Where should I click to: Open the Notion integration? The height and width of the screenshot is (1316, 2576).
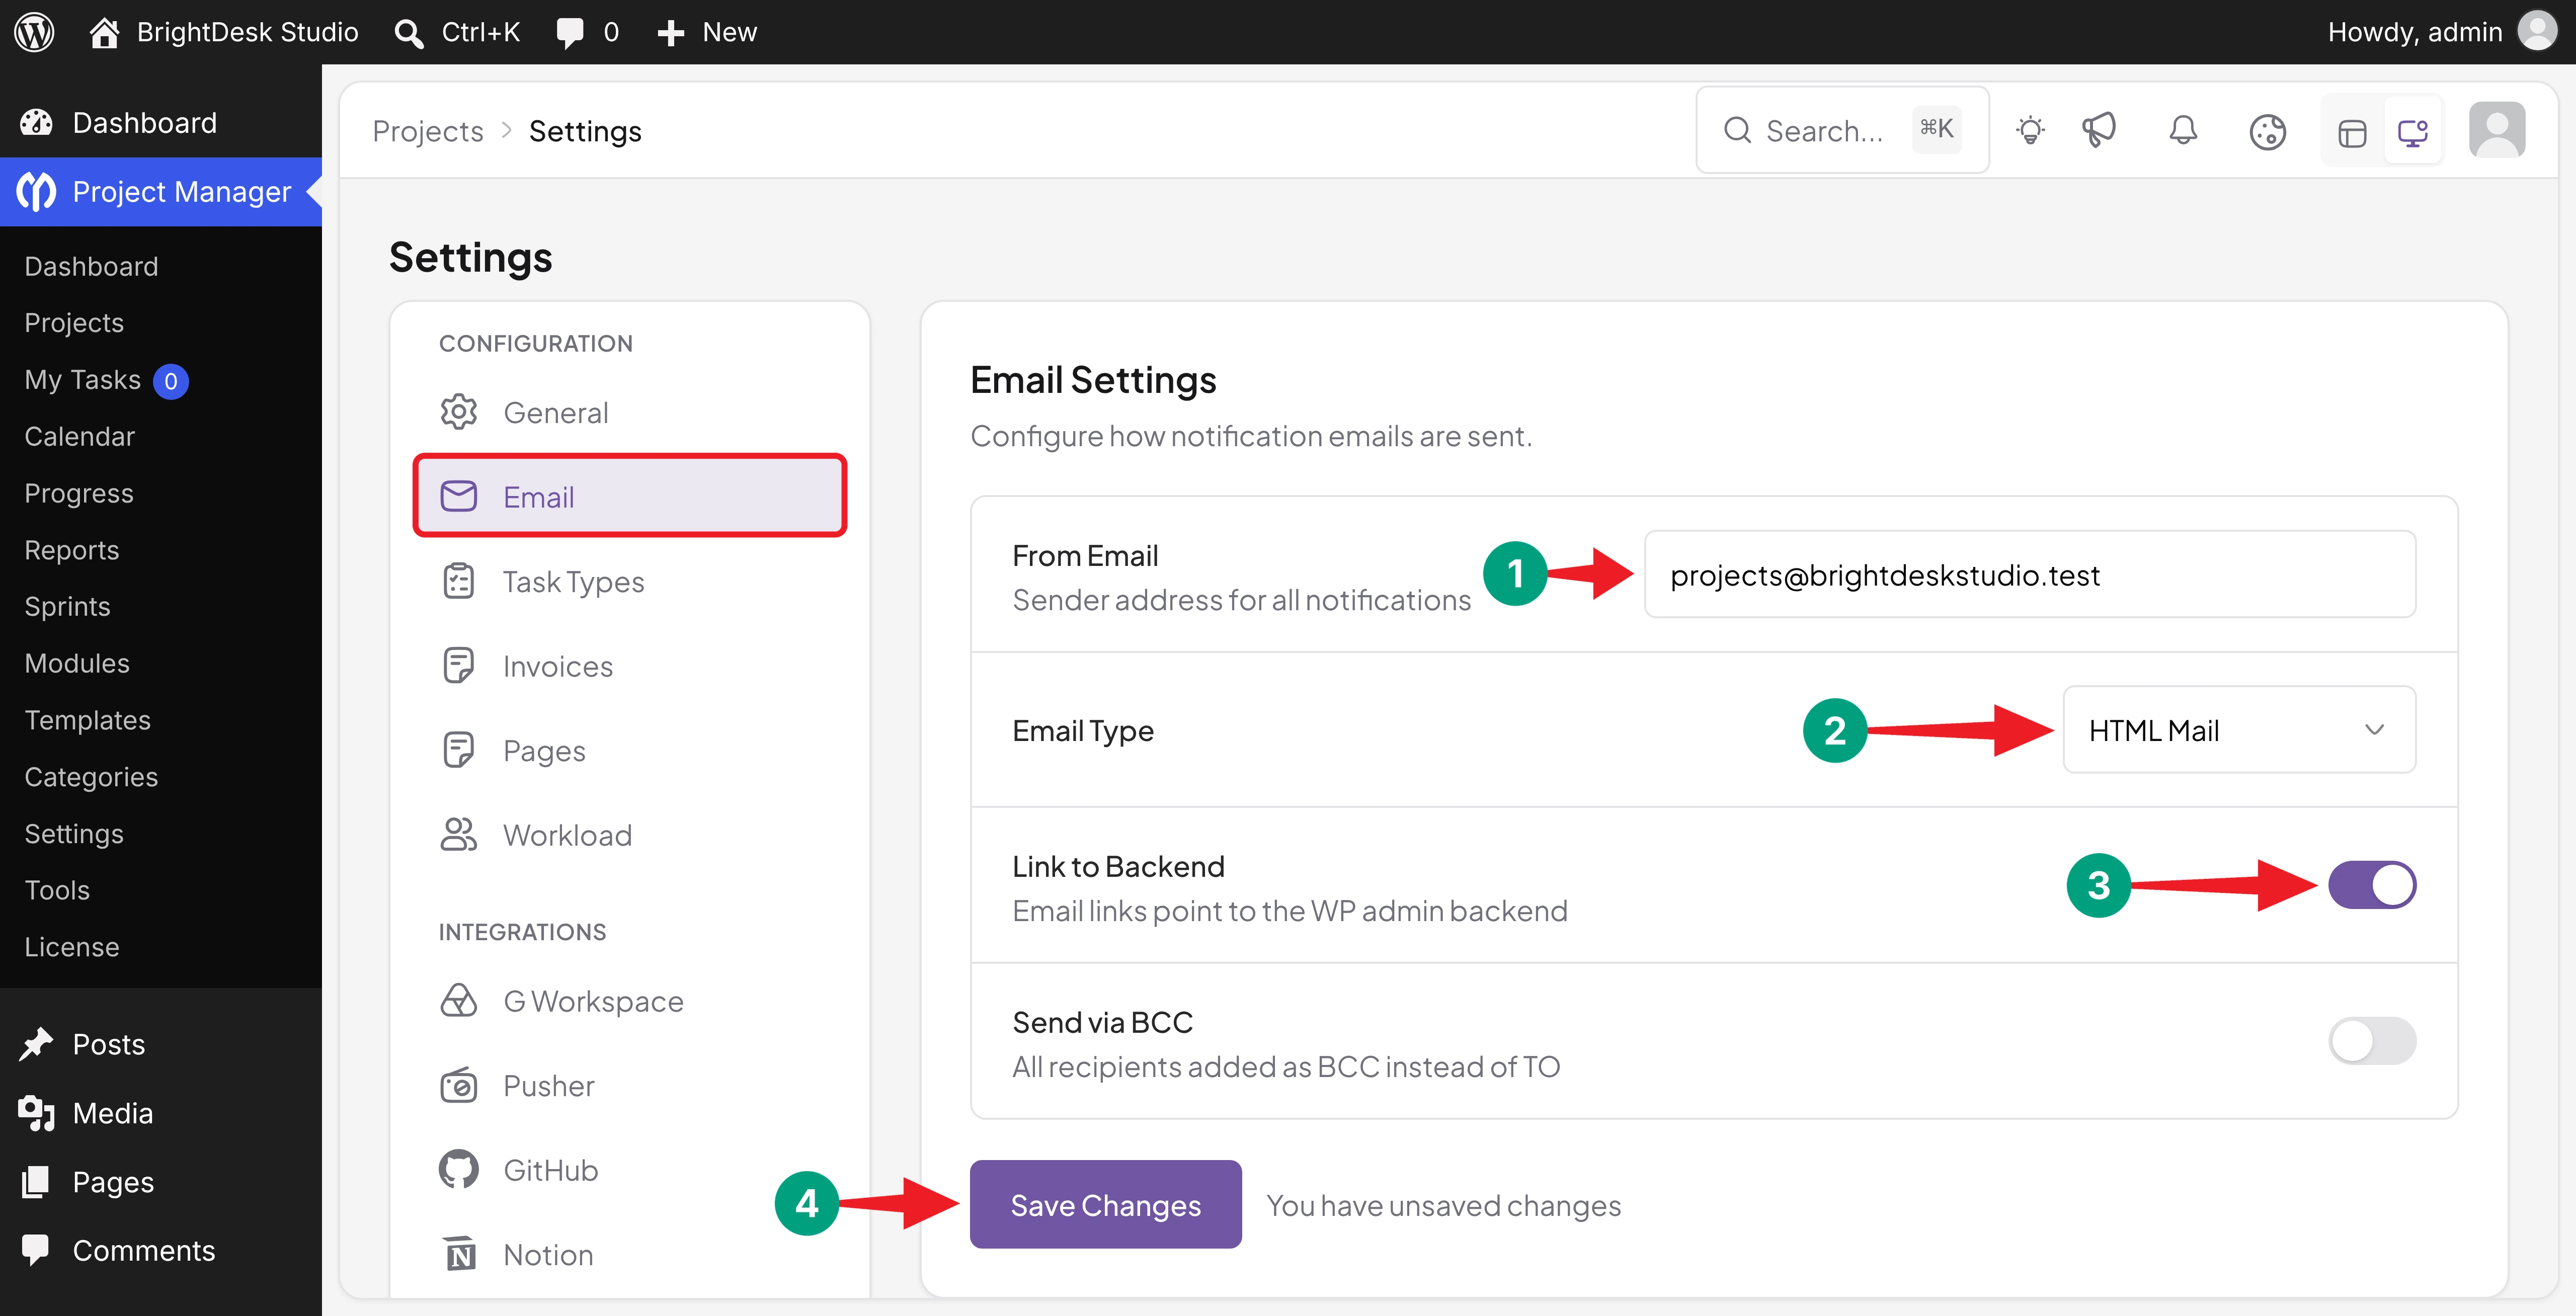tap(630, 1254)
